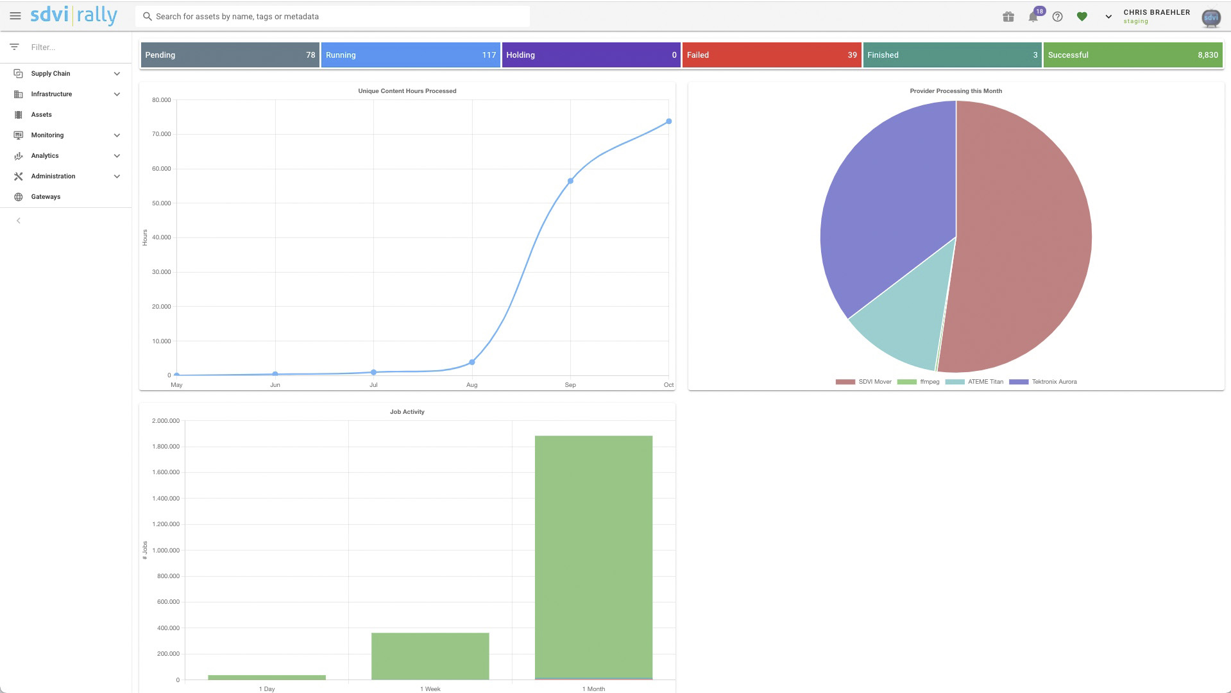Click the Running jobs counter

coord(411,55)
